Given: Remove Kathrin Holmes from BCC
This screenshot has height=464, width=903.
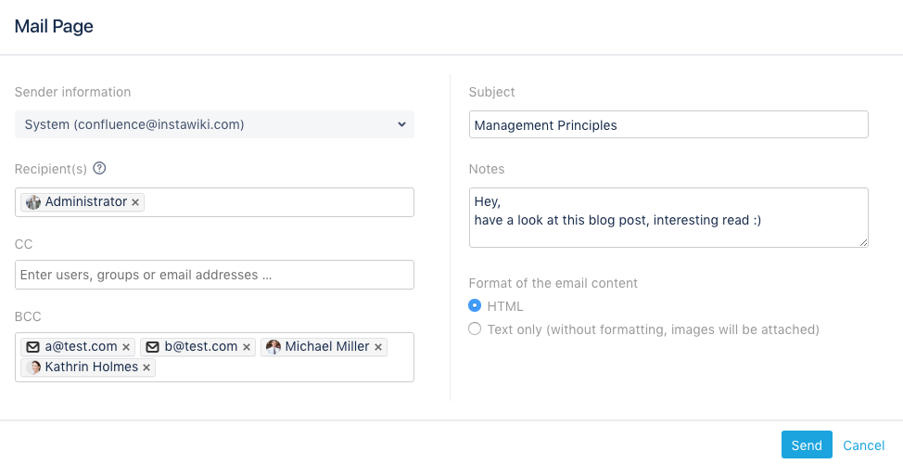Looking at the screenshot, I should 146,367.
